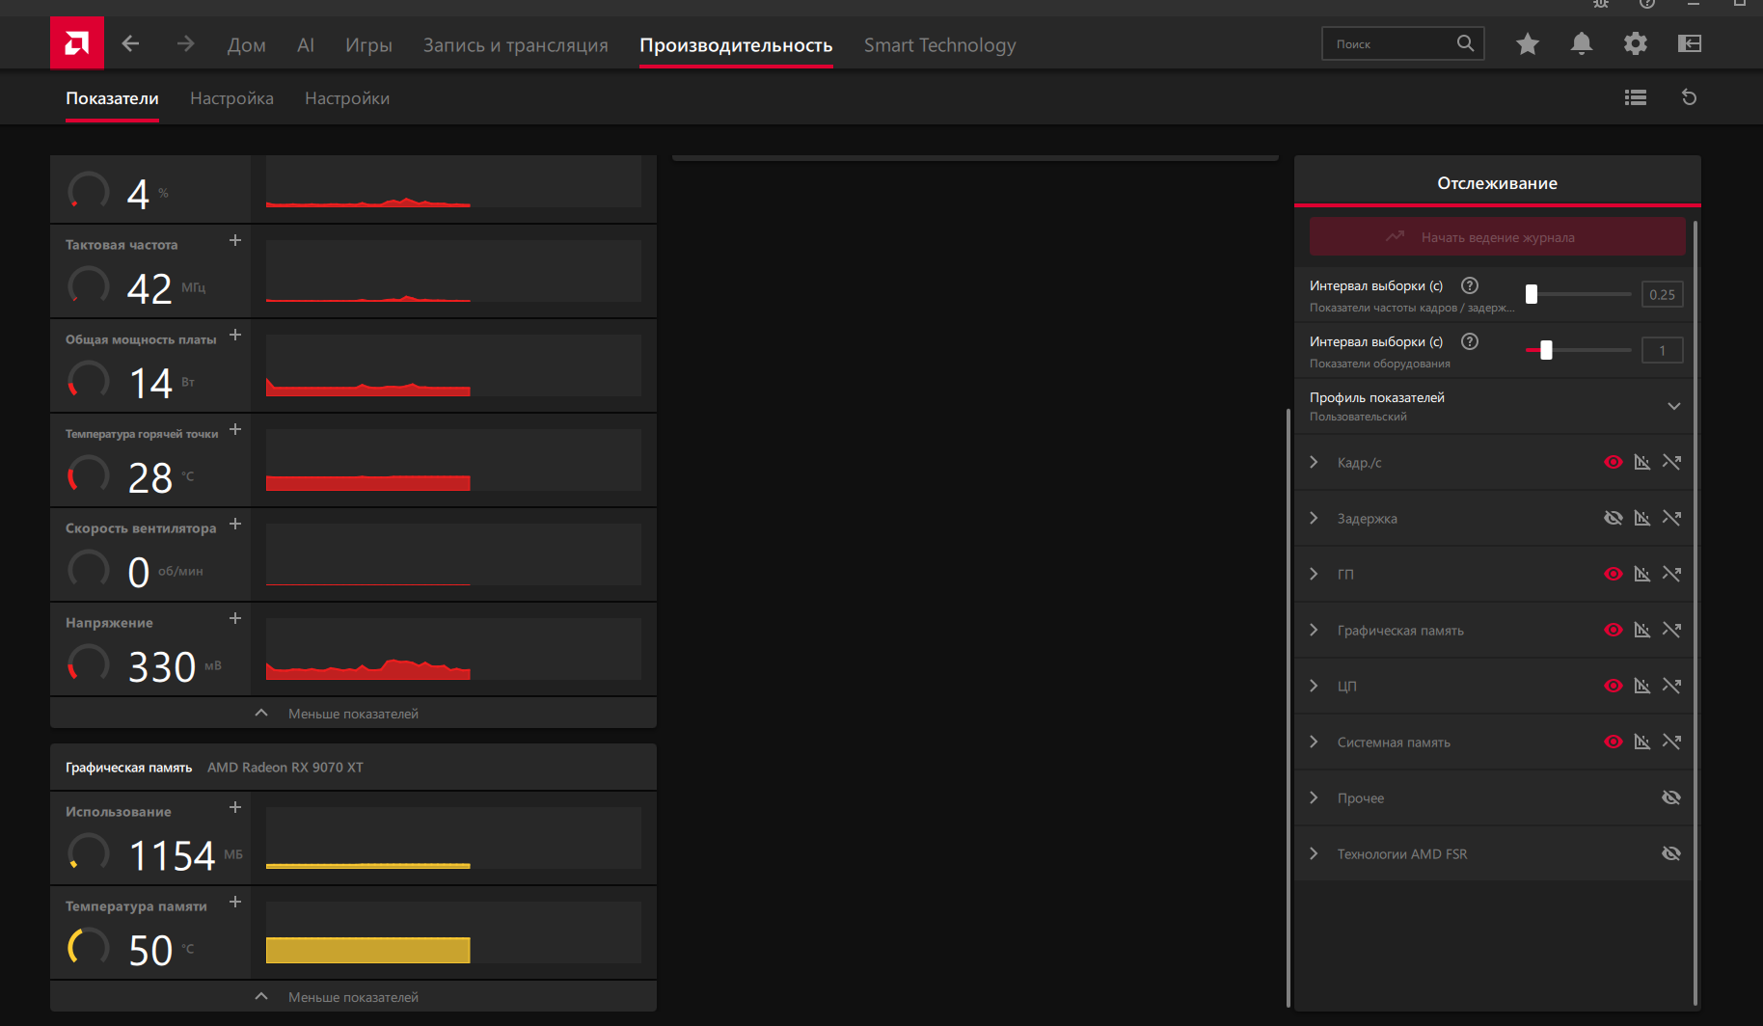Add Общая мощность платы with plus icon
This screenshot has height=1026, width=1763.
pyautogui.click(x=235, y=335)
